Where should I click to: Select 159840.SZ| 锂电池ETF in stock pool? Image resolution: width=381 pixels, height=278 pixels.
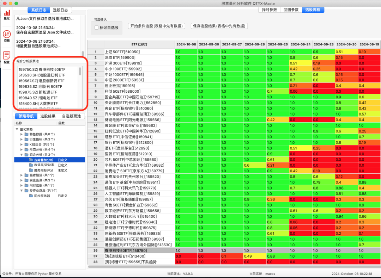pyautogui.click(x=48, y=98)
